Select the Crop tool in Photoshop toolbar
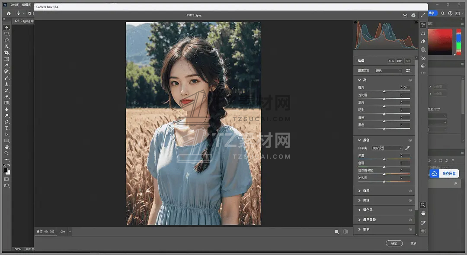Image resolution: width=467 pixels, height=255 pixels. pyautogui.click(x=6, y=52)
